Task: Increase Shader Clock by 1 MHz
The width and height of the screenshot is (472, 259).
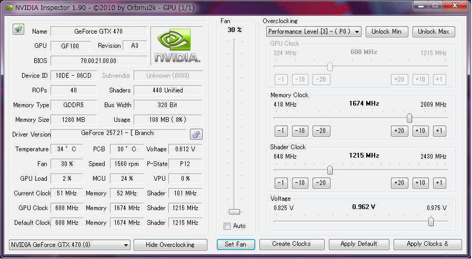Action: pos(439,183)
